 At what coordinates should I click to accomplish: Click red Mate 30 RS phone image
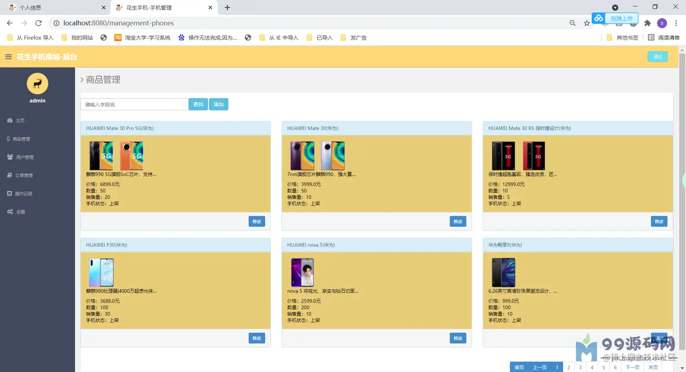coord(534,155)
